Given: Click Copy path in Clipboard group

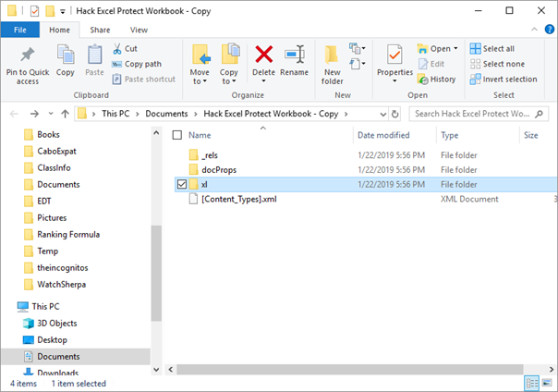Looking at the screenshot, I should click(x=137, y=64).
